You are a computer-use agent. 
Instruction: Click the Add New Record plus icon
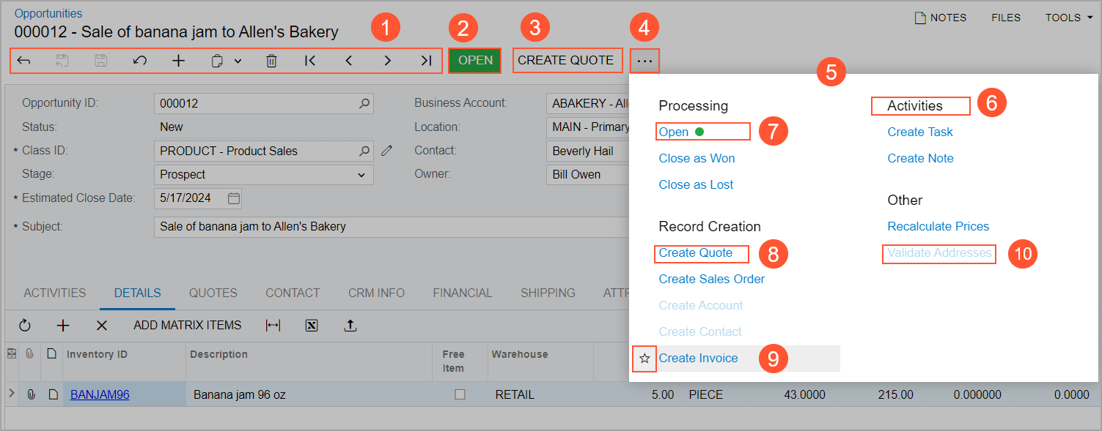click(178, 61)
